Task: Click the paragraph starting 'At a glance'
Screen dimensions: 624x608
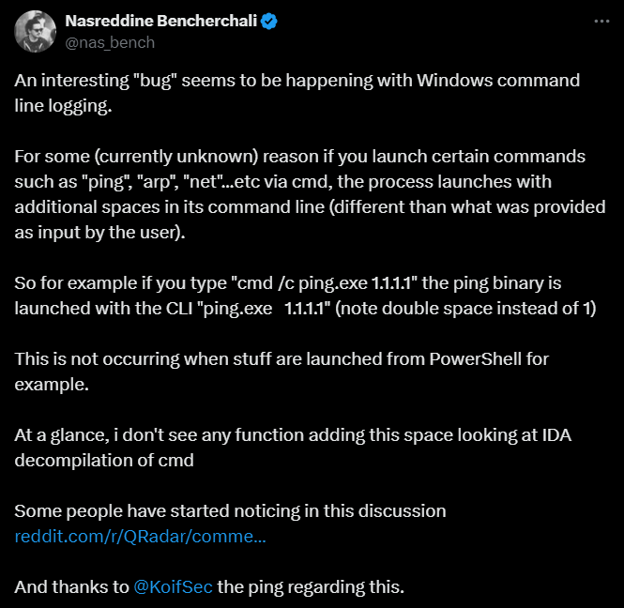Action: click(x=293, y=448)
